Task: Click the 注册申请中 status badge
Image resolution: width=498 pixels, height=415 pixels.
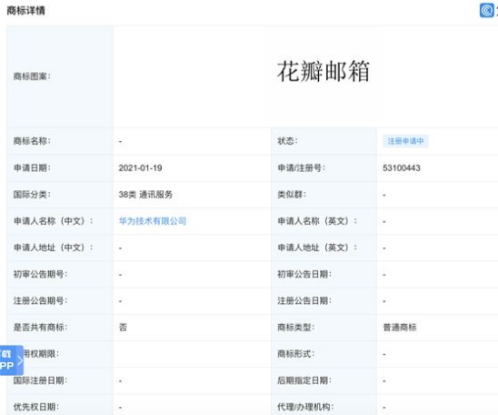Action: pos(405,141)
